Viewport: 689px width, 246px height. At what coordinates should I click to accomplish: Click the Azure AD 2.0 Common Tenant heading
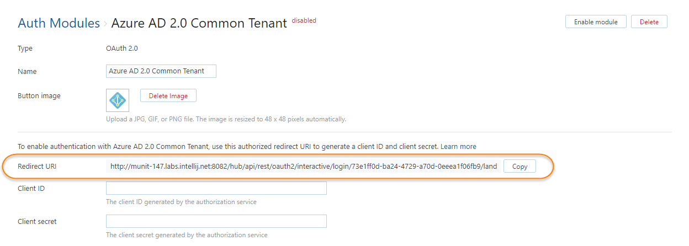point(199,23)
